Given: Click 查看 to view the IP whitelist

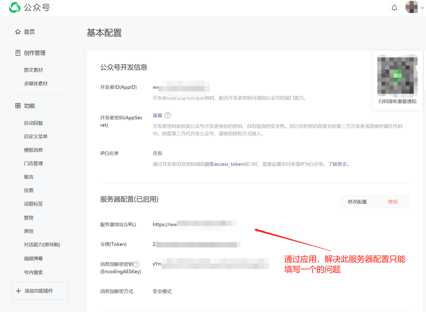Looking at the screenshot, I should click(x=157, y=153).
